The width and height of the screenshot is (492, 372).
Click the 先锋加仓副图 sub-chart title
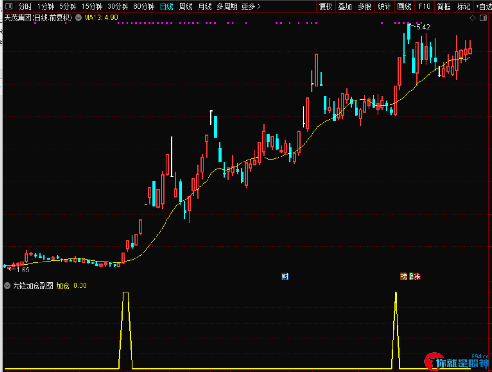(33, 286)
